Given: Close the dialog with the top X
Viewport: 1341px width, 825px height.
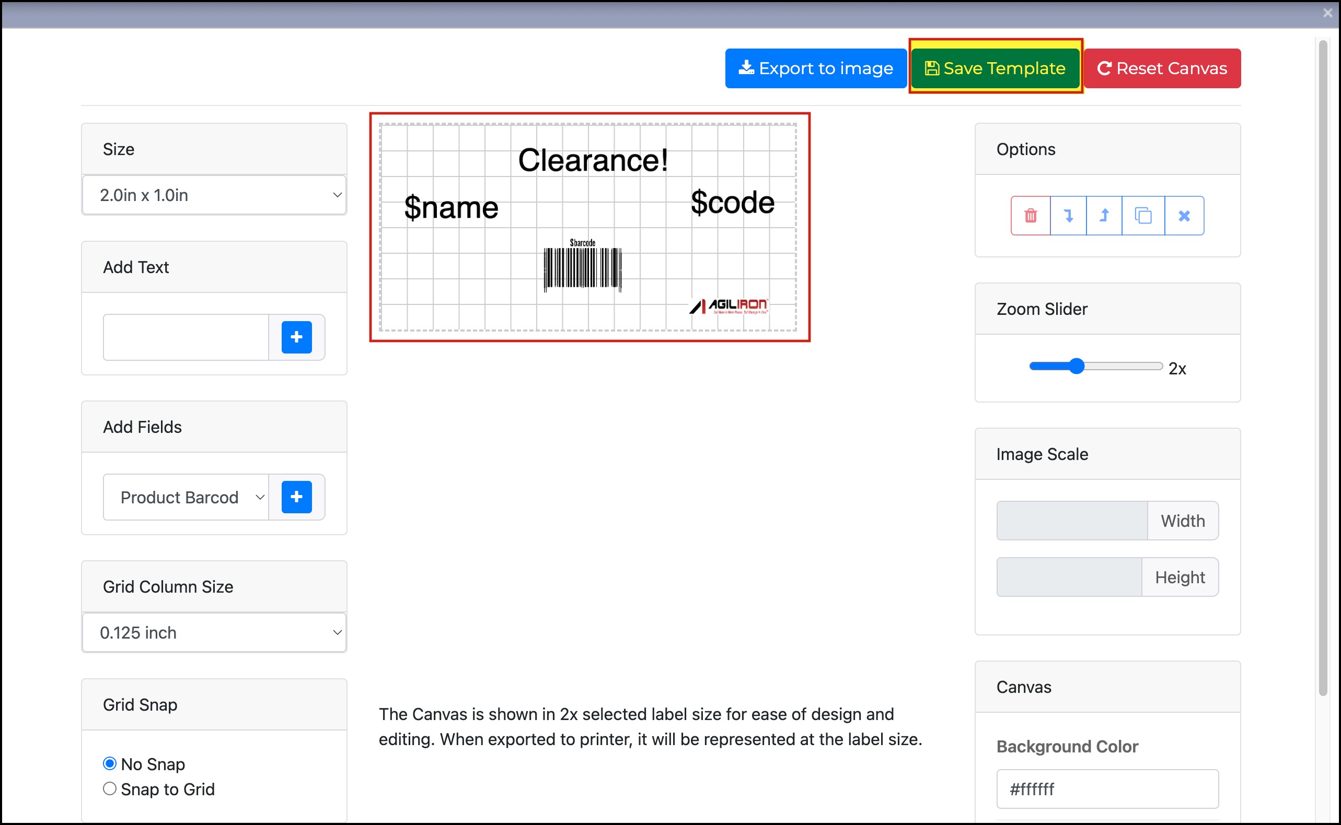Looking at the screenshot, I should coord(1327,13).
